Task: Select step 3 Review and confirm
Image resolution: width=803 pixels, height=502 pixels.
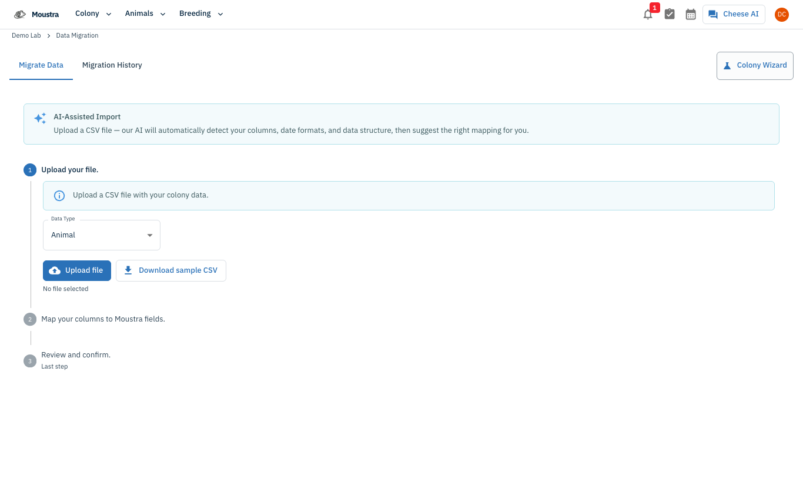Action: [67, 360]
